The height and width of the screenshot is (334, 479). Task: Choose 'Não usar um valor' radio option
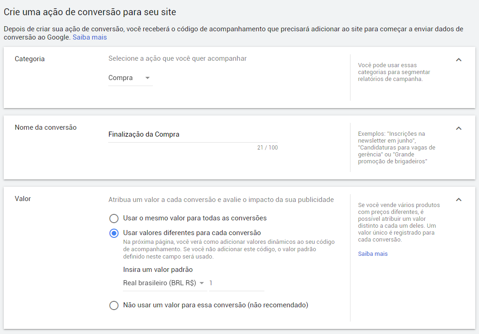coord(114,305)
